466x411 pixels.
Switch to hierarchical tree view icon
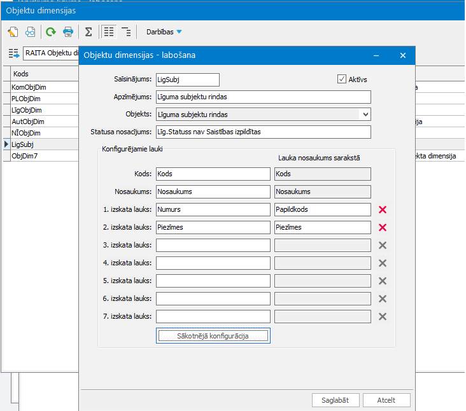tap(126, 32)
